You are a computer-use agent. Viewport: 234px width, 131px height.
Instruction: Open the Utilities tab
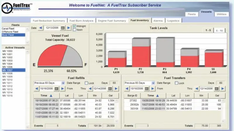pos(221,14)
